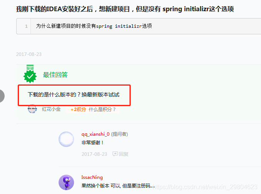Screen dimensions: 261x194
Task: Click code line 为什么新建项目的时候没有spring initializr选项
Action: 94,26
